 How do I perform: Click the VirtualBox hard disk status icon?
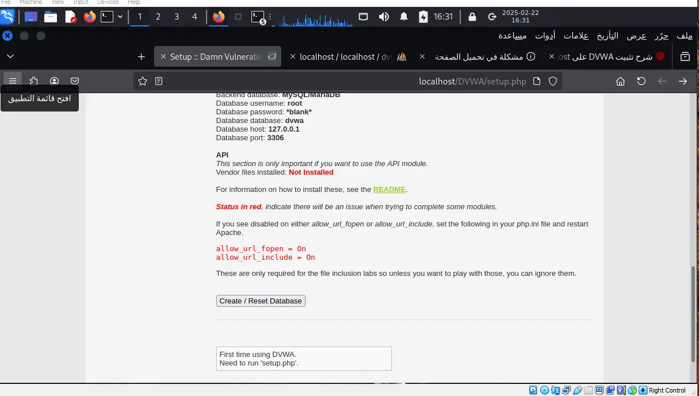(x=533, y=390)
